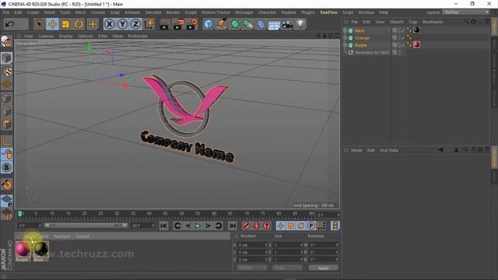
Task: Click the black material tag on Black object
Action: (x=416, y=30)
